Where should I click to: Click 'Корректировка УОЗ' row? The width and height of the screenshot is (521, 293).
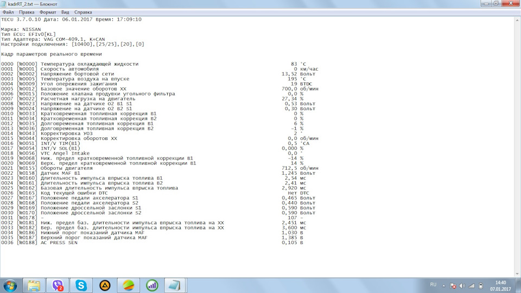(x=151, y=133)
